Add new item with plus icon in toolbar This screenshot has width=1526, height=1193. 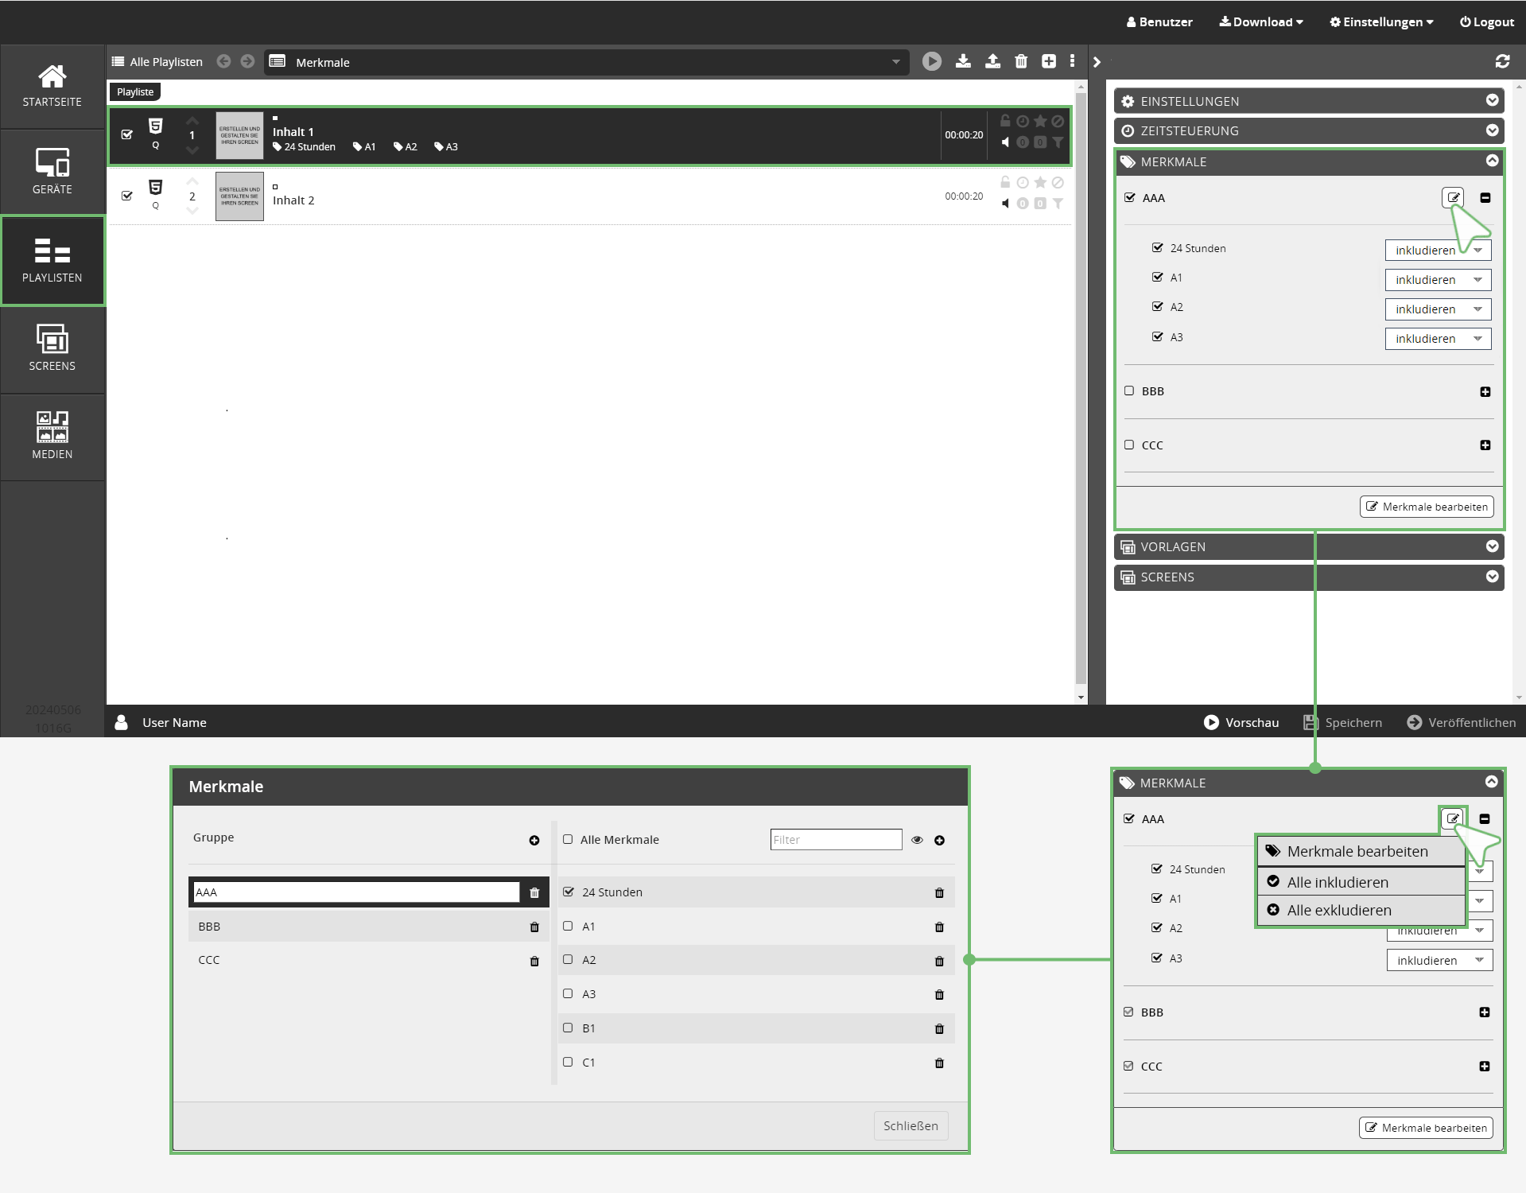[1049, 61]
